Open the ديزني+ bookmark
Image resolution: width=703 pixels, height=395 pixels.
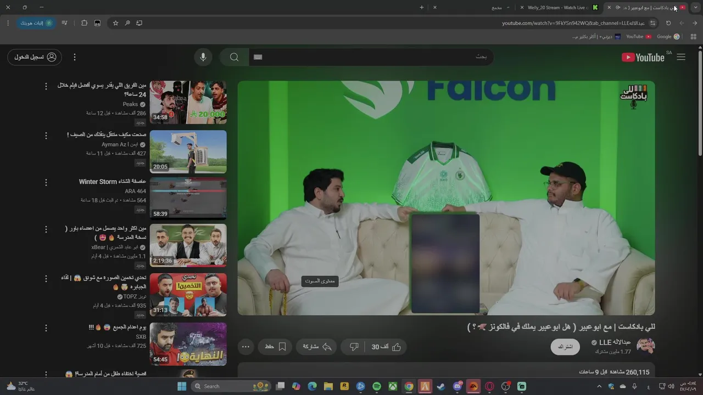(596, 37)
